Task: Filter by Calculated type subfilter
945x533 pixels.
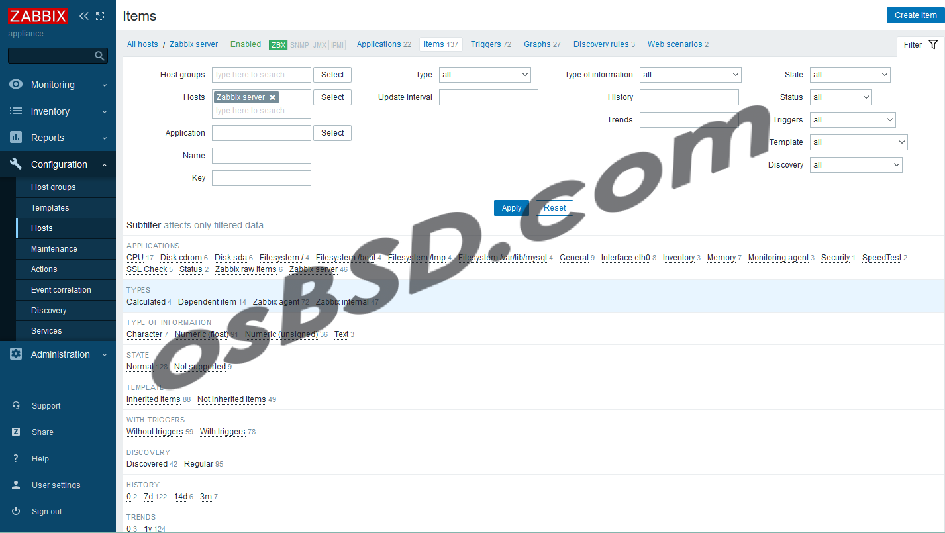Action: [x=146, y=302]
